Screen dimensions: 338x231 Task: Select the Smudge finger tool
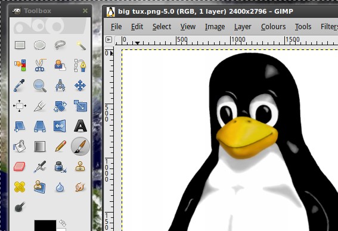[x=80, y=187]
